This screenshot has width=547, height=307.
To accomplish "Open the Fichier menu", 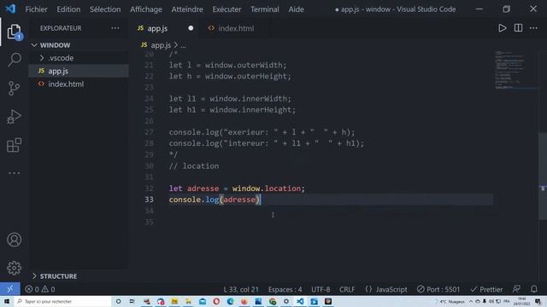I will [x=36, y=9].
